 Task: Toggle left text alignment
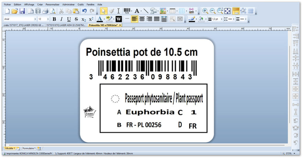pos(135,19)
